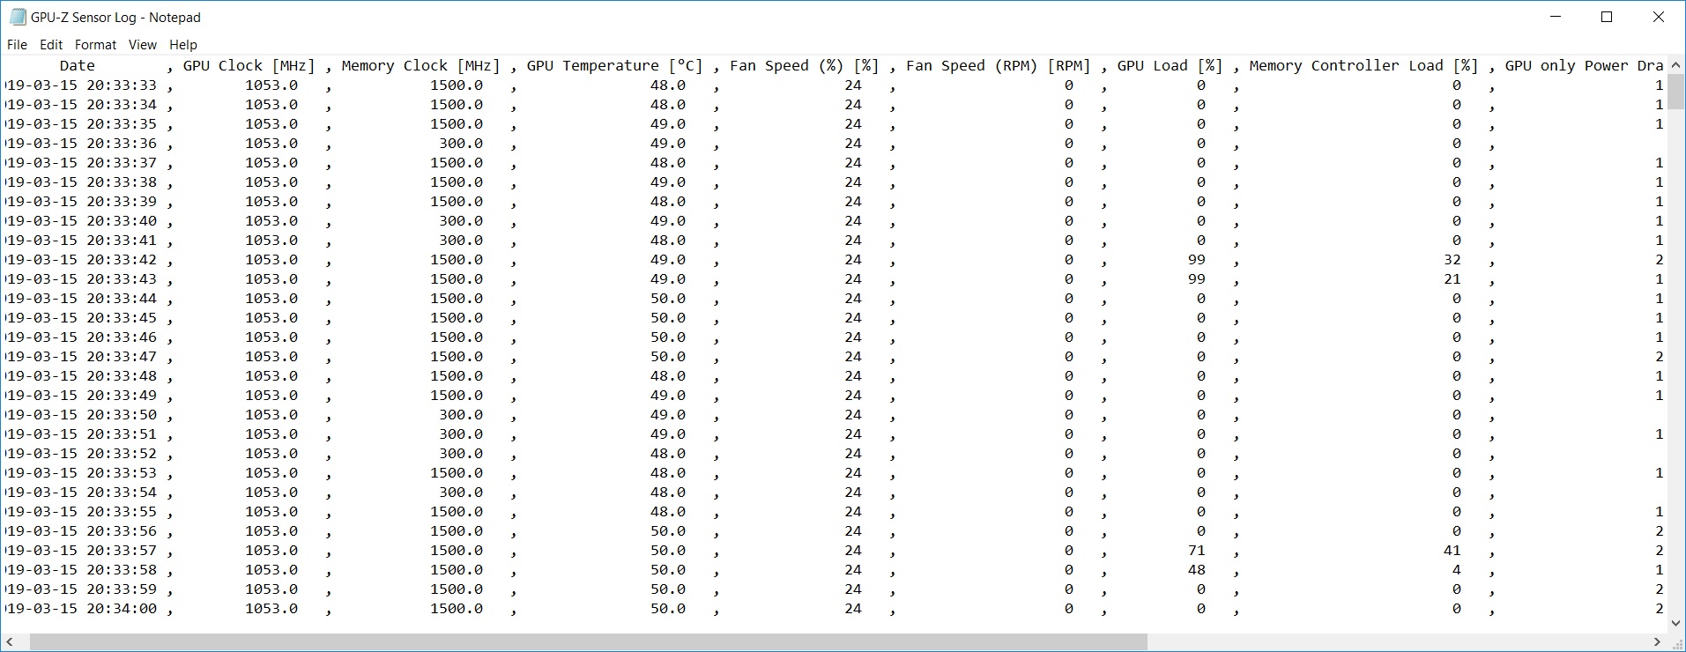Minimize the Notepad window
The height and width of the screenshot is (652, 1686).
(x=1556, y=17)
